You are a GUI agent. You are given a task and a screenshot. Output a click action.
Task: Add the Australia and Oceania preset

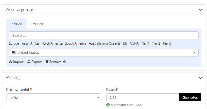click(105, 43)
